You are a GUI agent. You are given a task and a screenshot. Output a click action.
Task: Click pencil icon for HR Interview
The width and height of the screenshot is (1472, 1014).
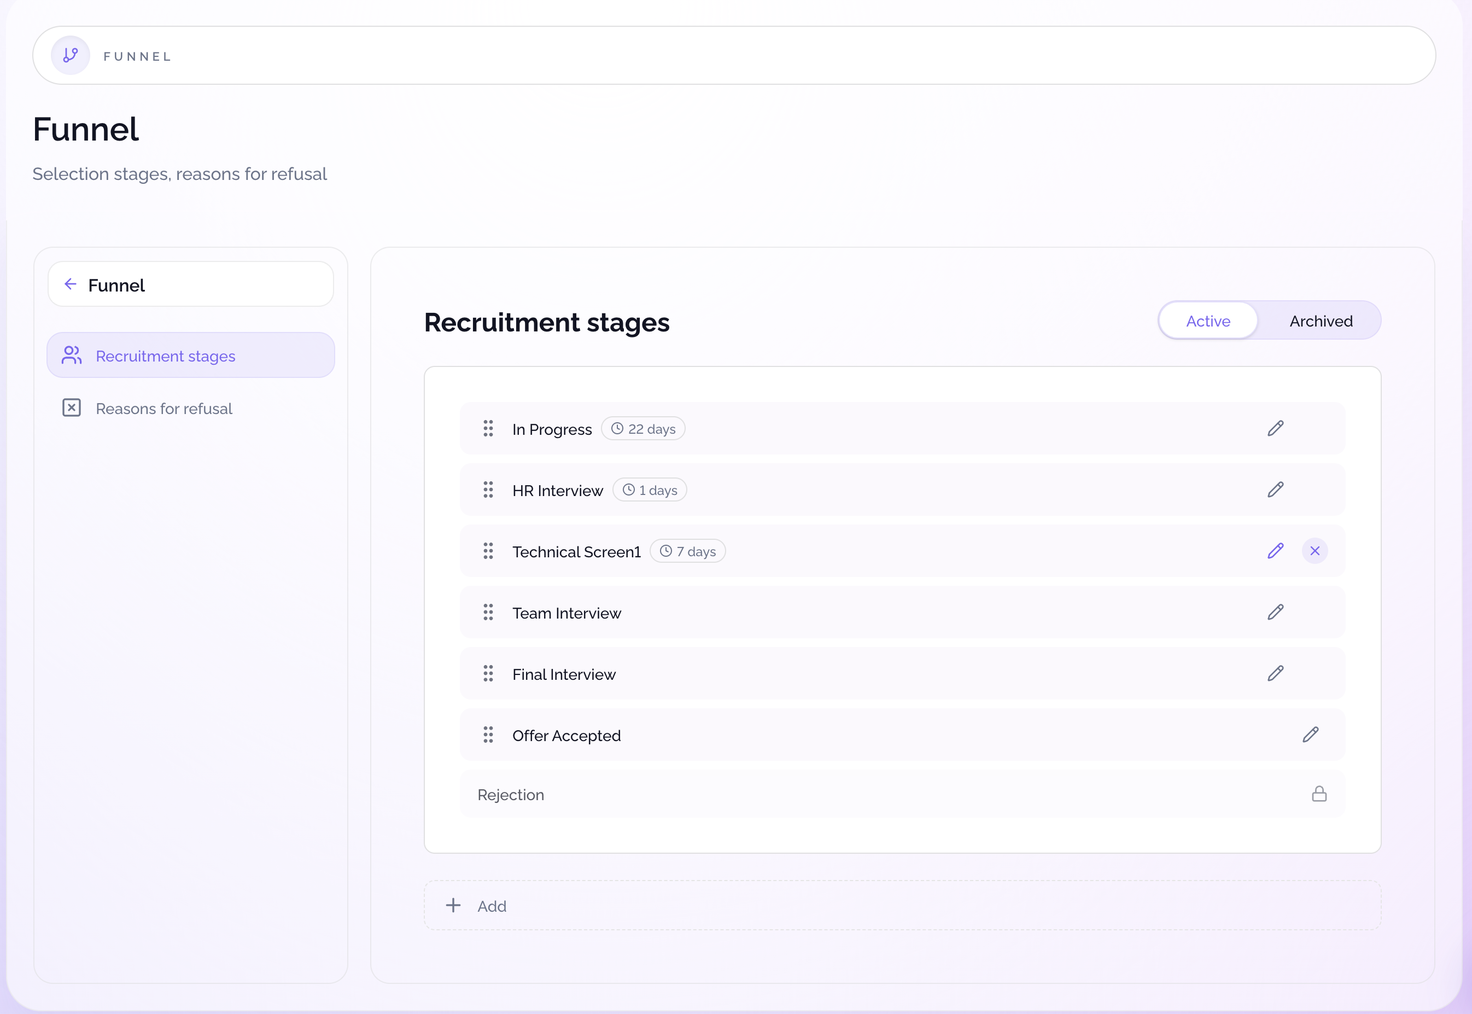pyautogui.click(x=1275, y=490)
